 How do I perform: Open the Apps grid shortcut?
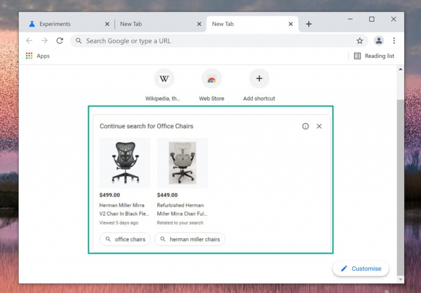[x=37, y=56]
